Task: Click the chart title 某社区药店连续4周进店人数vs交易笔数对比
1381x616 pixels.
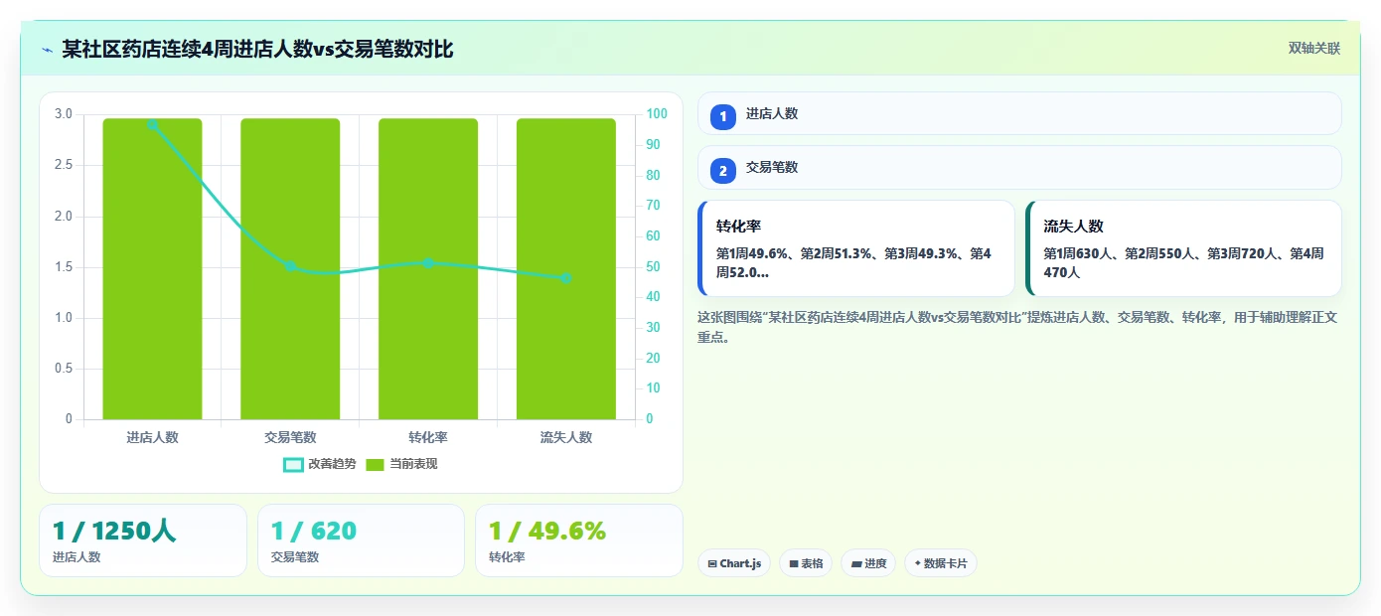Action: (x=257, y=49)
